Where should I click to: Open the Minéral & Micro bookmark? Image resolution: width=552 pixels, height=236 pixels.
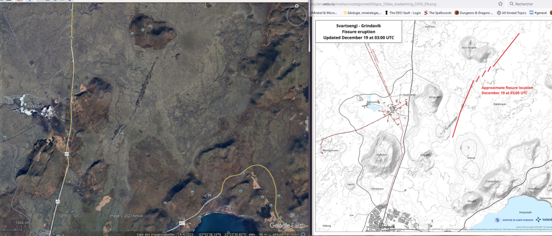point(323,13)
